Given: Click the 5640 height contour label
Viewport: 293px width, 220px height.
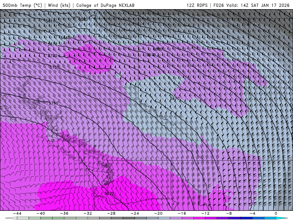Looking at the screenshot, I should click(66, 38).
